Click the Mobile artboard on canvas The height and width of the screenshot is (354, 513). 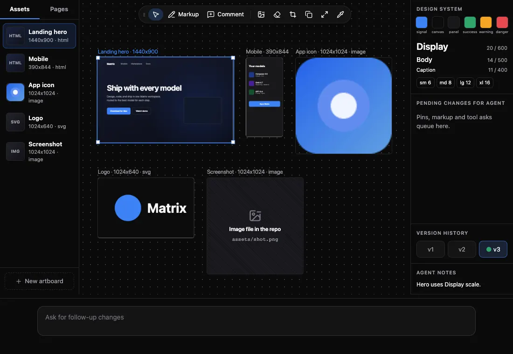point(264,97)
